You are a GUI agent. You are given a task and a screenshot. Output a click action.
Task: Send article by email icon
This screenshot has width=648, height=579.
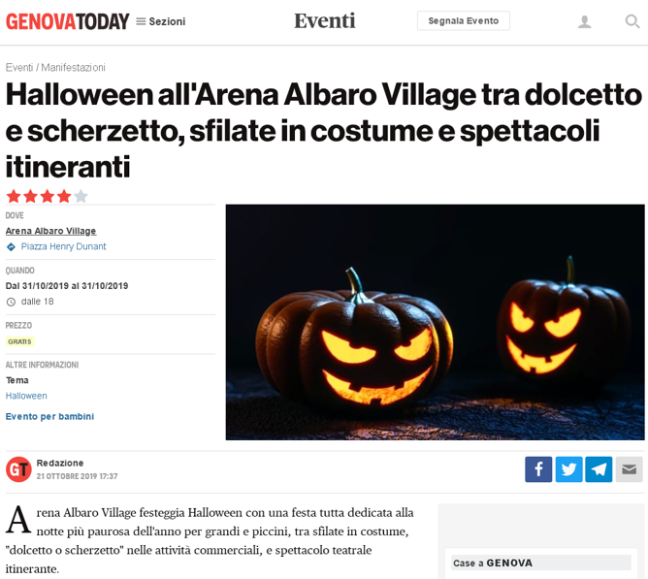(x=629, y=469)
